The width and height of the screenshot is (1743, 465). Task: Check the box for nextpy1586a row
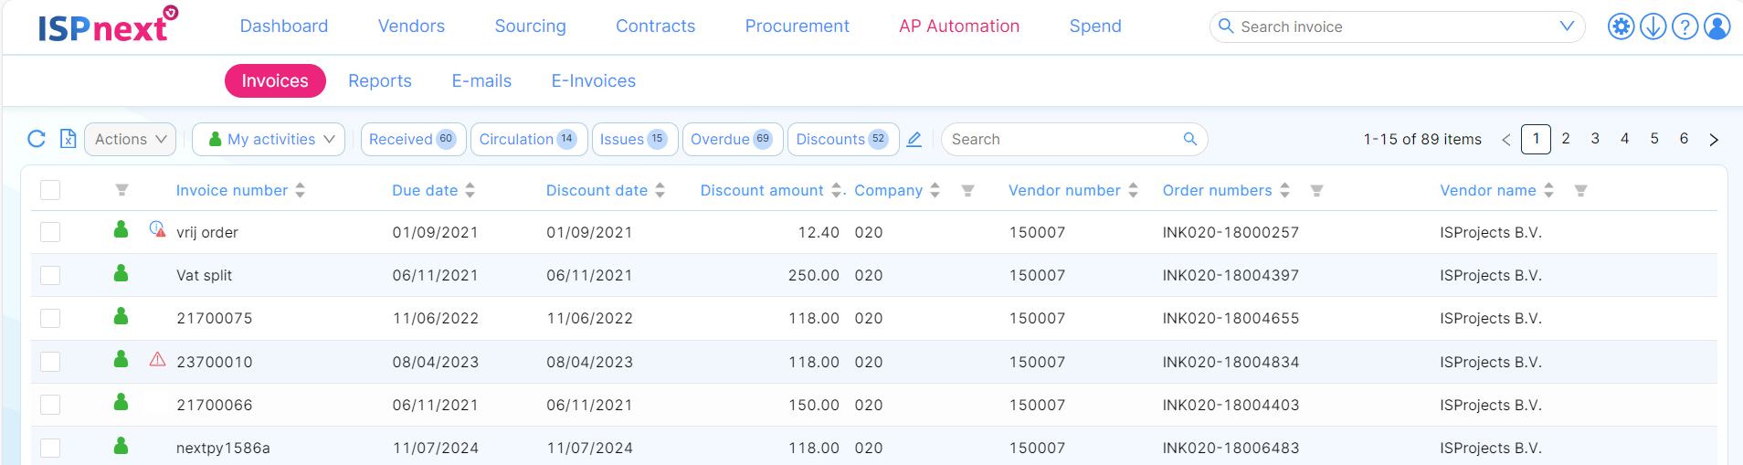coord(50,448)
